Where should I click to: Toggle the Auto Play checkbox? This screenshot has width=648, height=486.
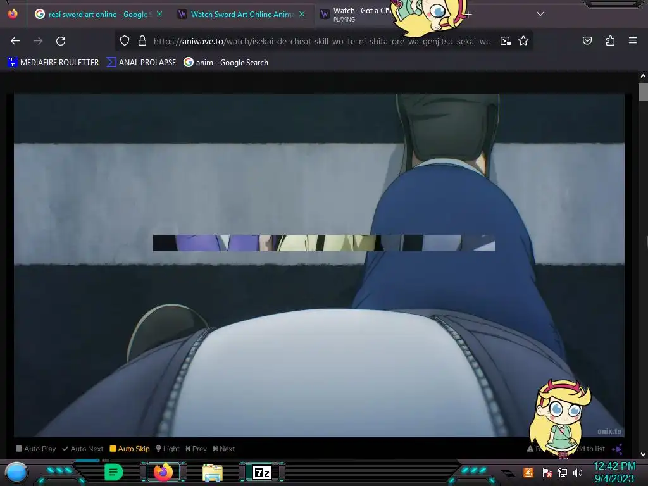[35, 449]
